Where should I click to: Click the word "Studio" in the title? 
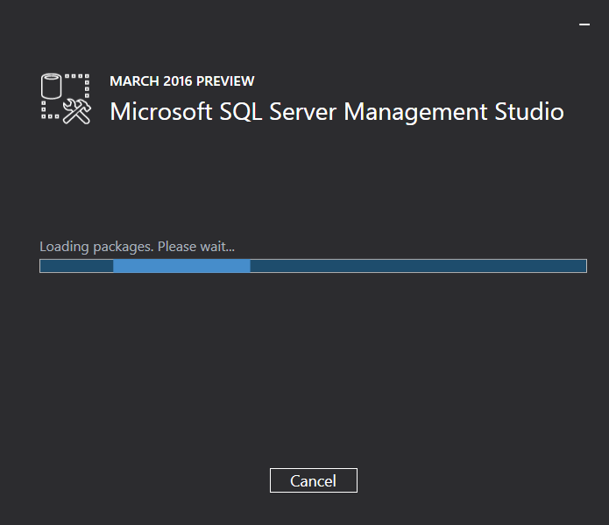(529, 112)
